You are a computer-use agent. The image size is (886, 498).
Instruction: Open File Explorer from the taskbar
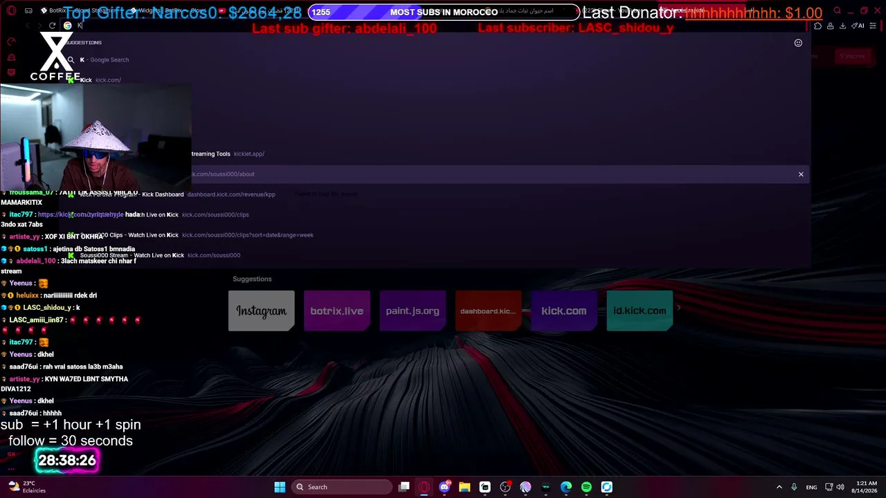[464, 487]
